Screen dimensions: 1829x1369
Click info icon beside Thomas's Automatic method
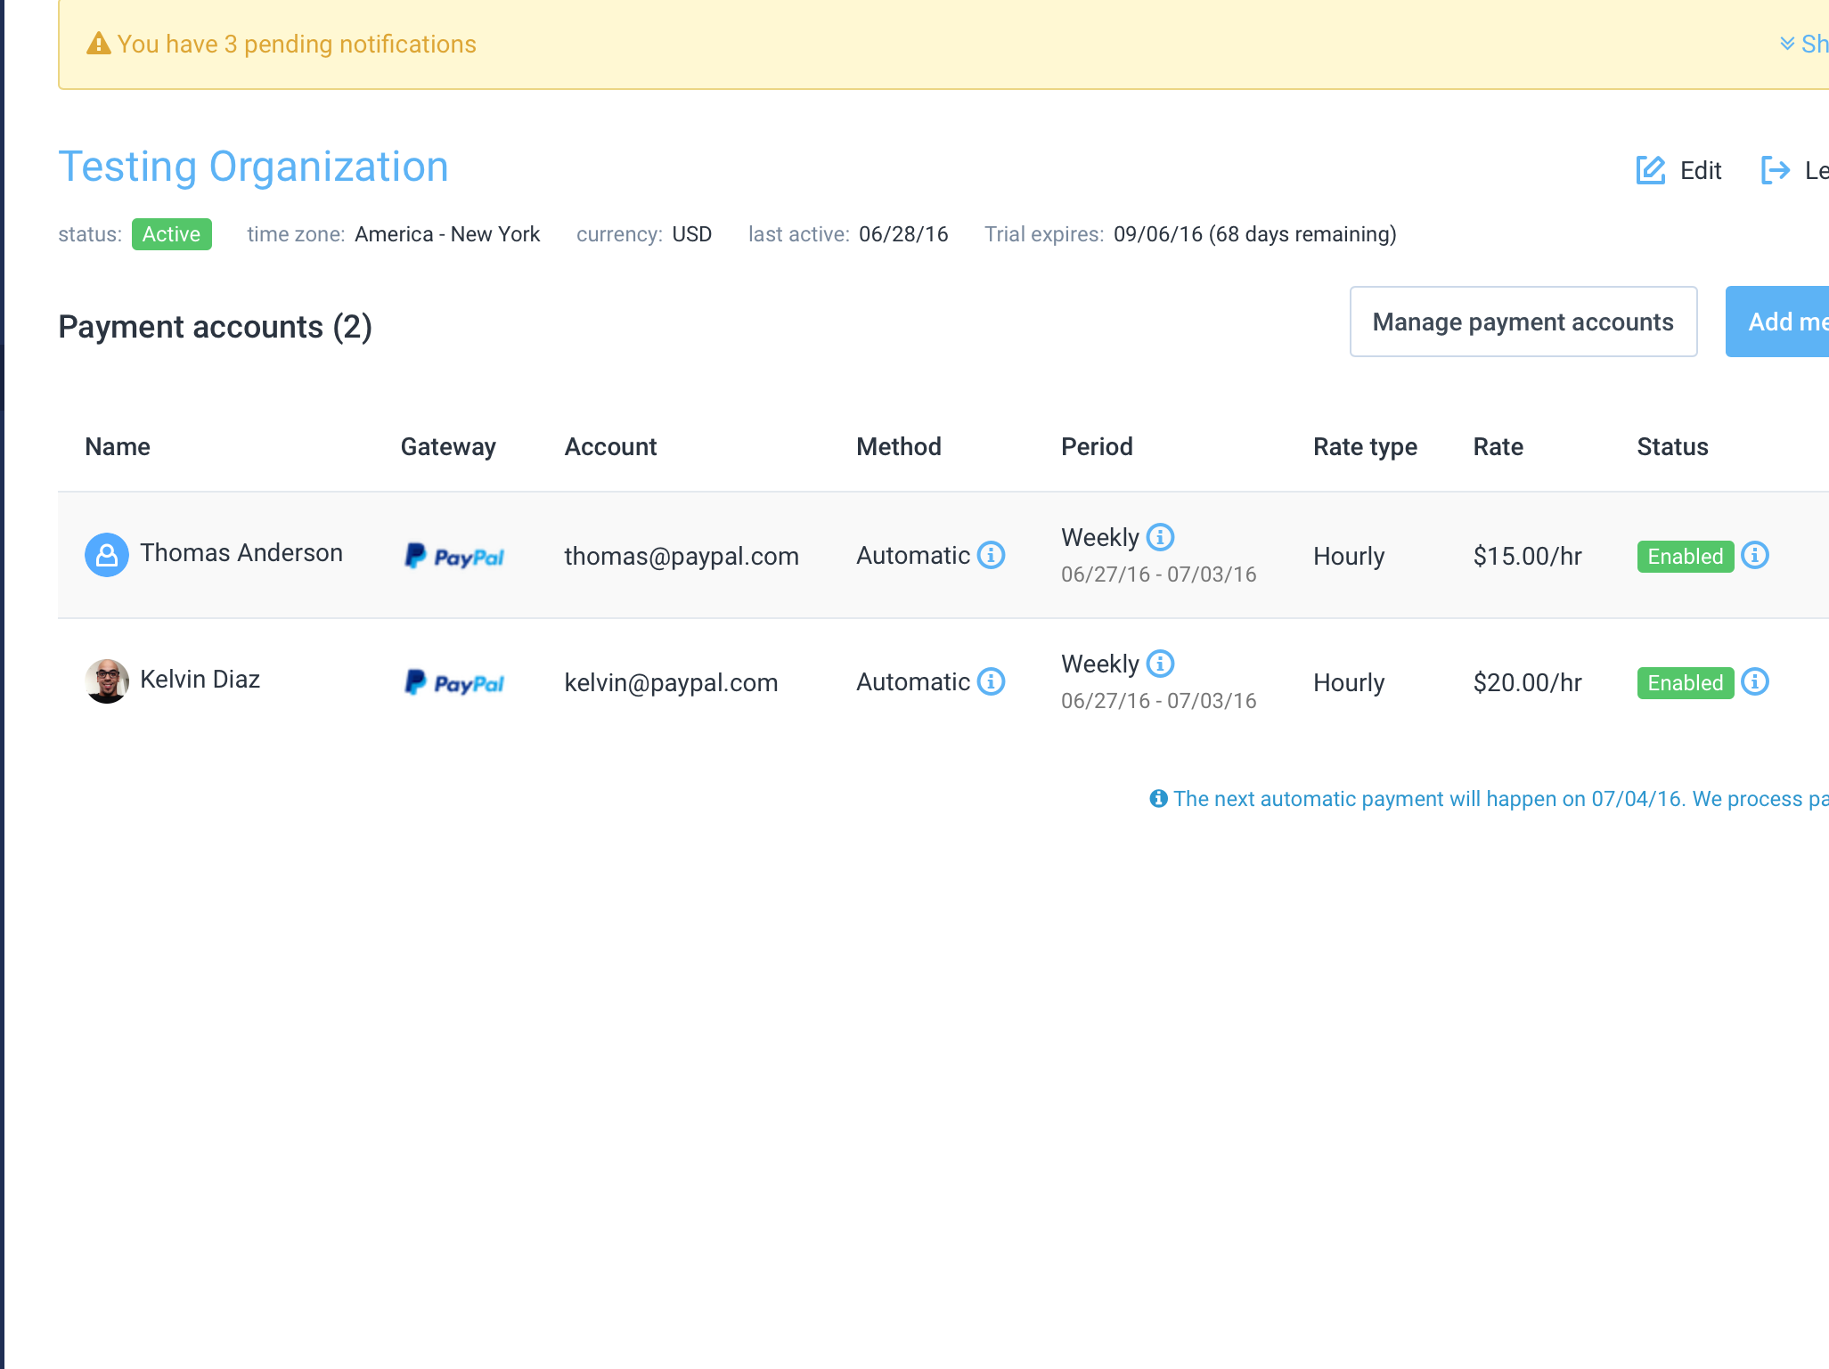991,555
